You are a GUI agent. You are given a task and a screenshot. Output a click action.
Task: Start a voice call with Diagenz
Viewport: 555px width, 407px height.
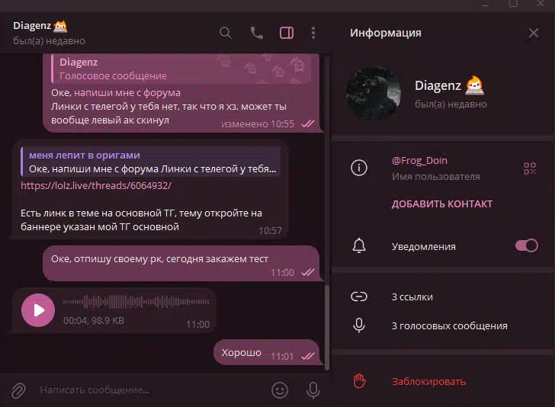pos(257,33)
